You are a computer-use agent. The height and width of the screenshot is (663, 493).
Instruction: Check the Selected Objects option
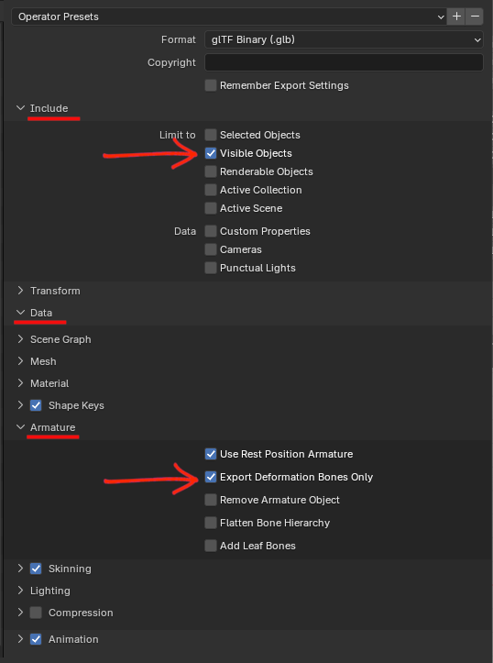click(211, 135)
